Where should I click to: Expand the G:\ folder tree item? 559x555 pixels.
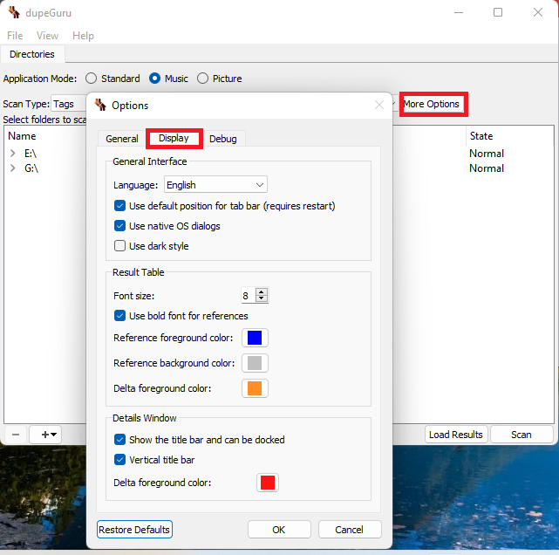(x=13, y=168)
